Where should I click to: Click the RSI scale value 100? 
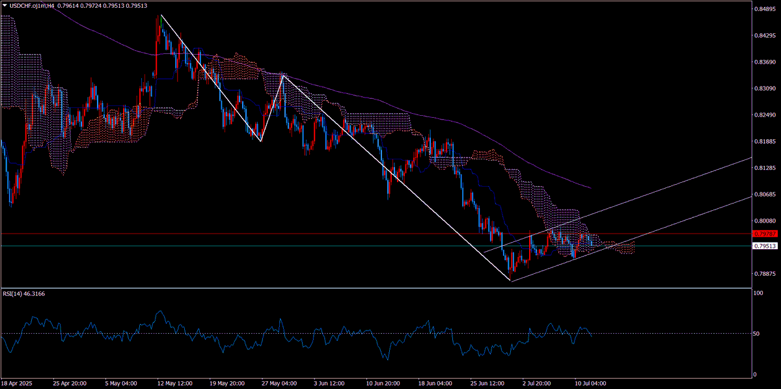tap(758, 293)
